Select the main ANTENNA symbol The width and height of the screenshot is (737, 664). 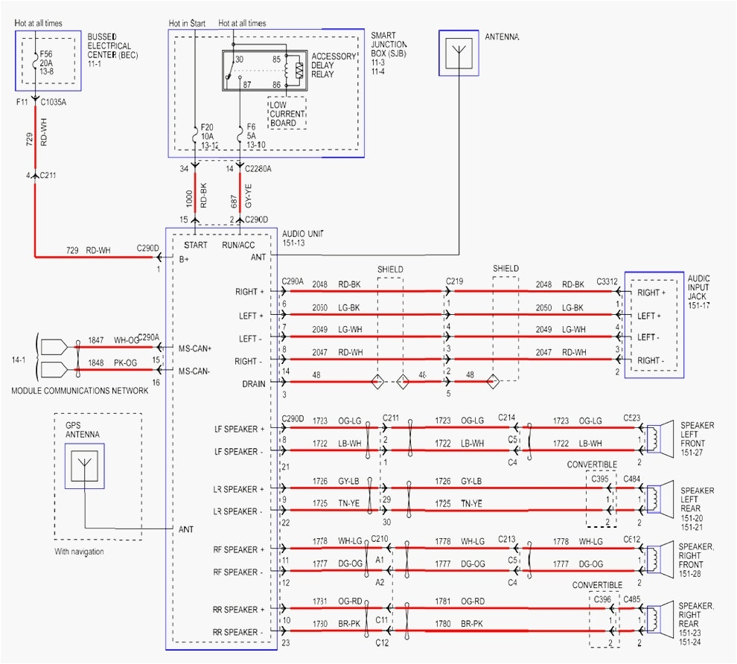(x=460, y=54)
